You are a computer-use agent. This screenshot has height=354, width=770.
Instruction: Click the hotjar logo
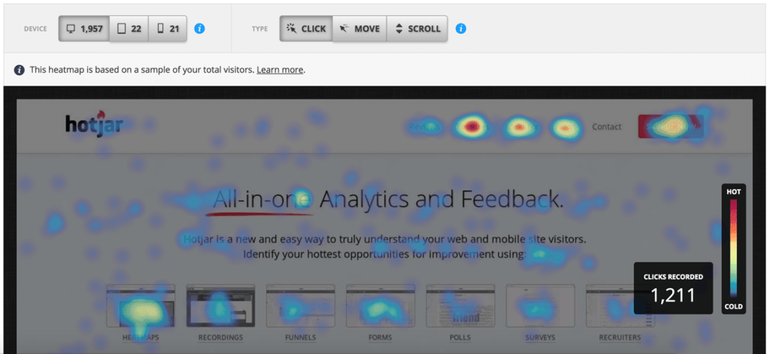(x=93, y=125)
